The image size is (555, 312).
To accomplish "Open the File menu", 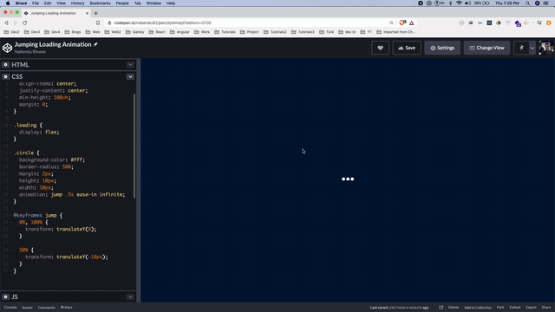I will (x=36, y=3).
